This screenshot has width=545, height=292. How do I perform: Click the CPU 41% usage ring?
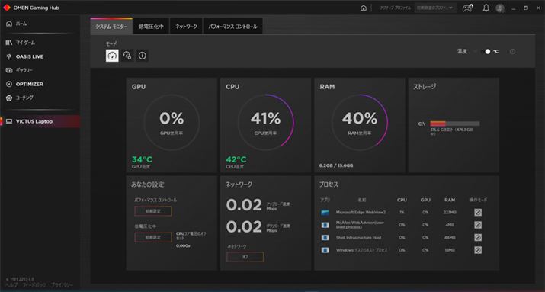pos(265,122)
